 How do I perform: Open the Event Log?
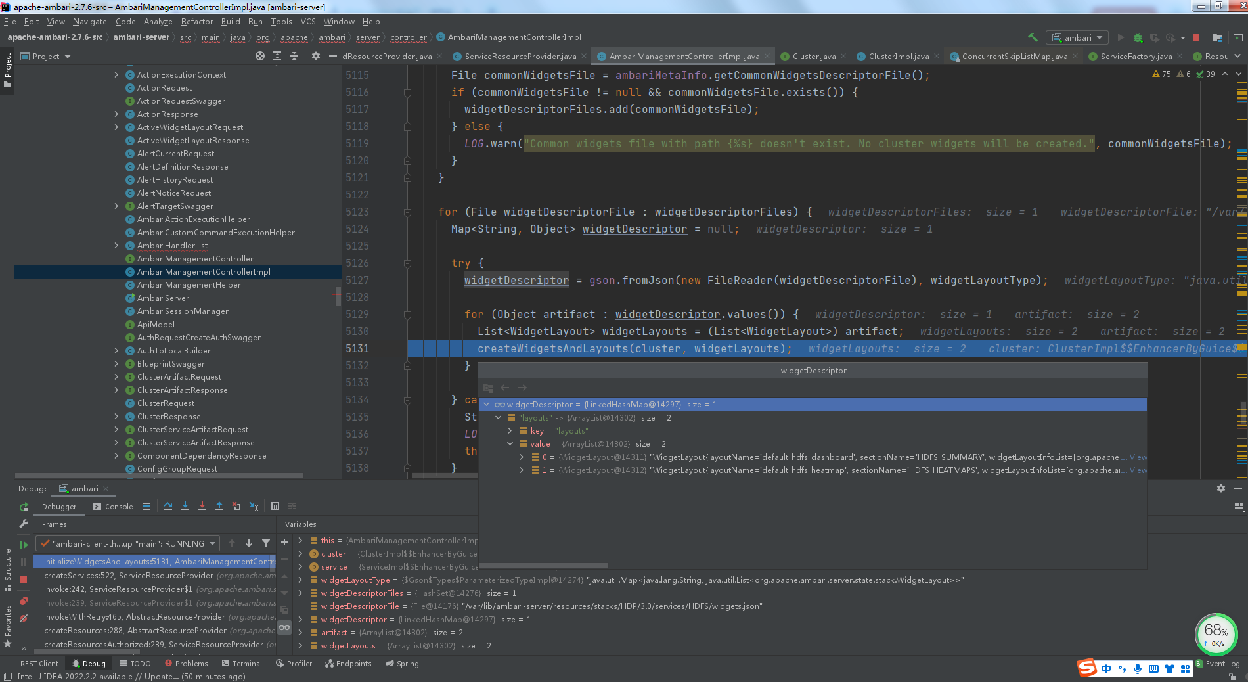click(1217, 664)
